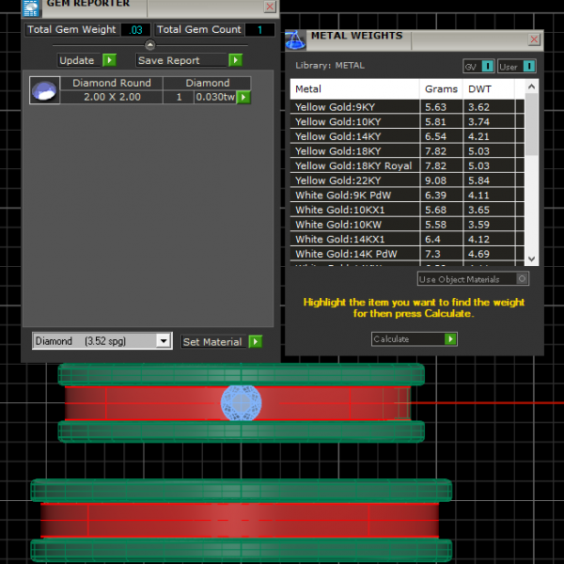Enable Use Object Materials option
The image size is (564, 564).
(x=522, y=279)
